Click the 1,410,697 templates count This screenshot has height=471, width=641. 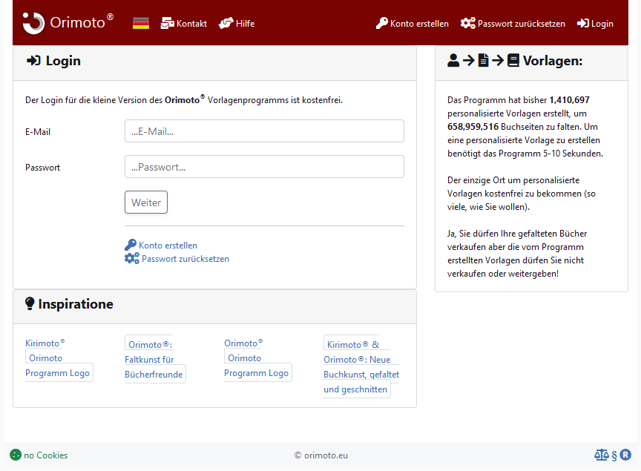569,100
